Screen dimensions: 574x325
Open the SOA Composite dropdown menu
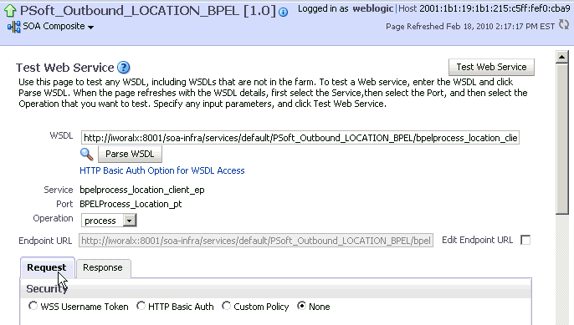pyautogui.click(x=90, y=27)
